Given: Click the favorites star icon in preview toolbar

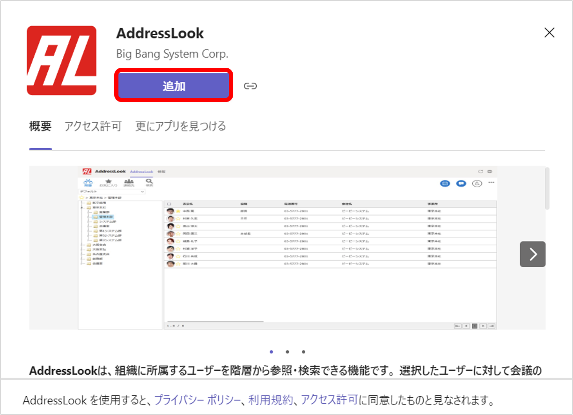Looking at the screenshot, I should tap(108, 182).
